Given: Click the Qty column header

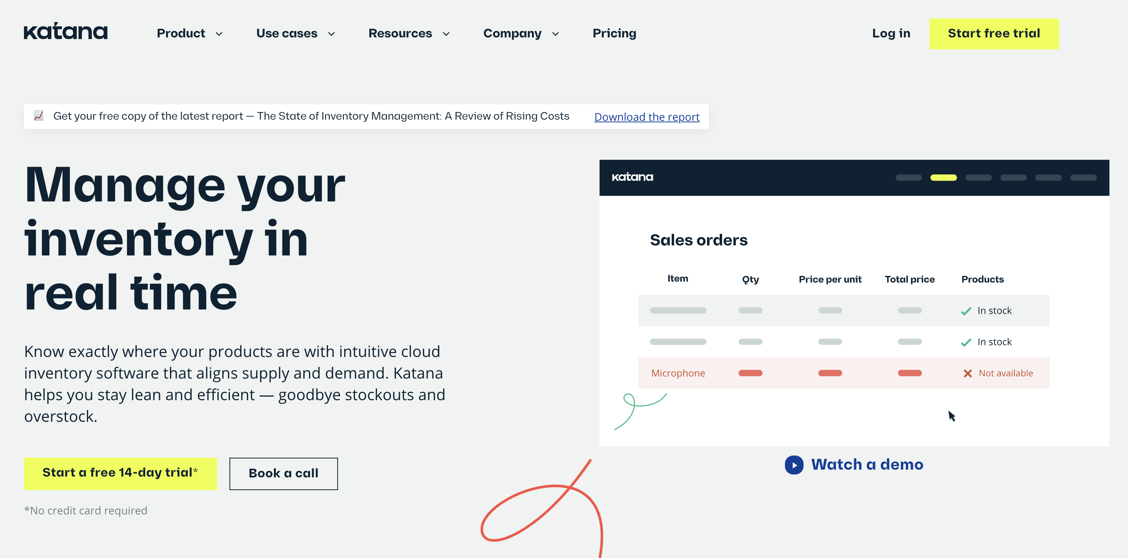Looking at the screenshot, I should 750,279.
